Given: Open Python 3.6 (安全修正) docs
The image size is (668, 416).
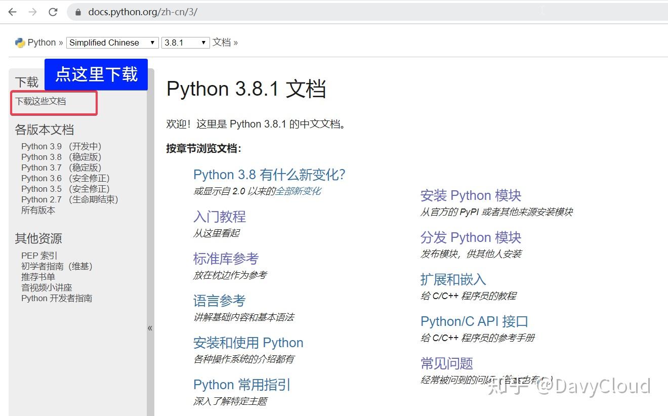Looking at the screenshot, I should pyautogui.click(x=65, y=178).
